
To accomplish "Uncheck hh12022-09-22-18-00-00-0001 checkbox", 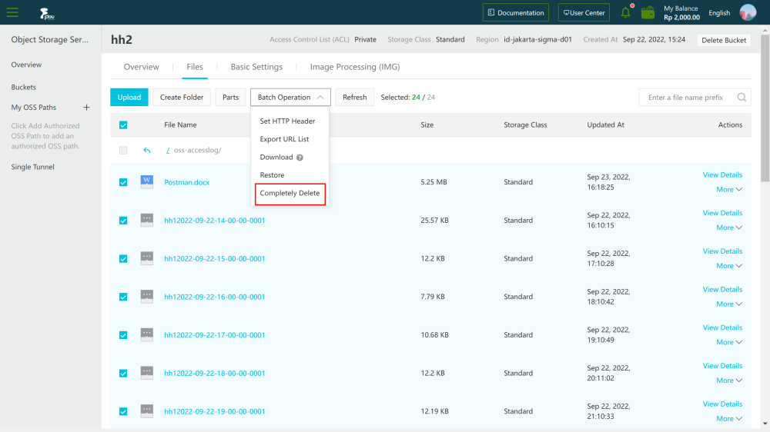I will point(123,373).
